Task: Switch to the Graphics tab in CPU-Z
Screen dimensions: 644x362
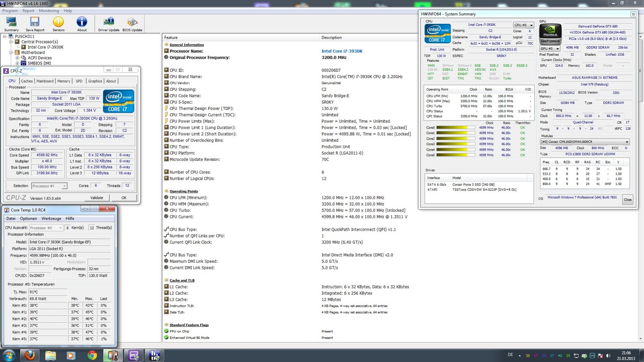Action: tap(95, 81)
